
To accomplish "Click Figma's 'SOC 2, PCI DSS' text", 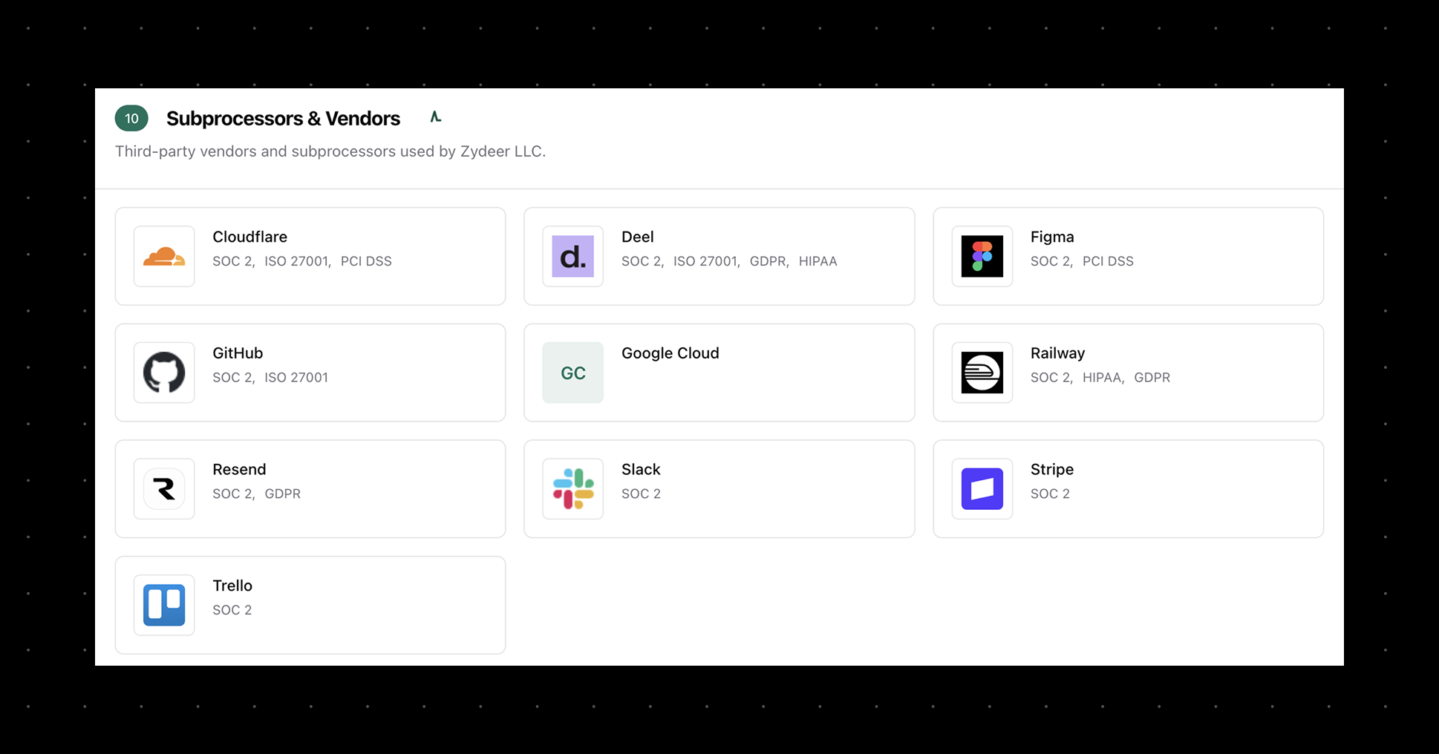I will (1082, 261).
